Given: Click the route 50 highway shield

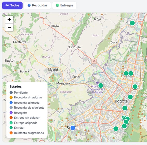Looking at the screenshot, I should 94,61.
